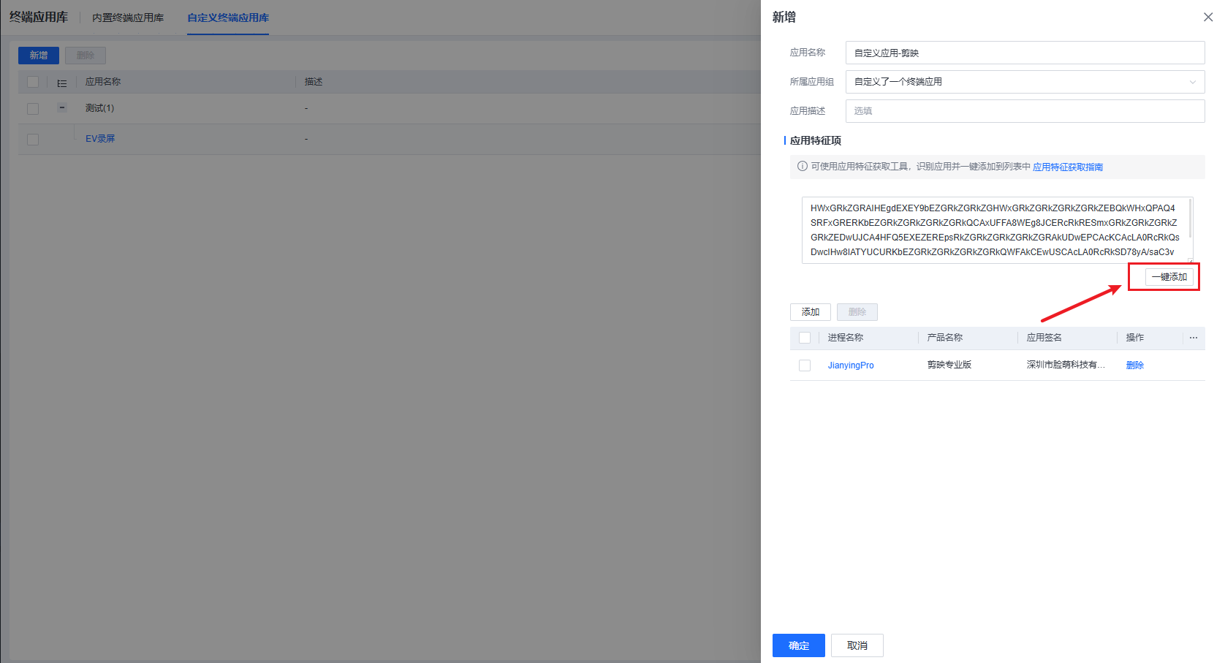The image size is (1225, 663).
Task: Open the 所属应用组 dropdown
Action: (1025, 82)
